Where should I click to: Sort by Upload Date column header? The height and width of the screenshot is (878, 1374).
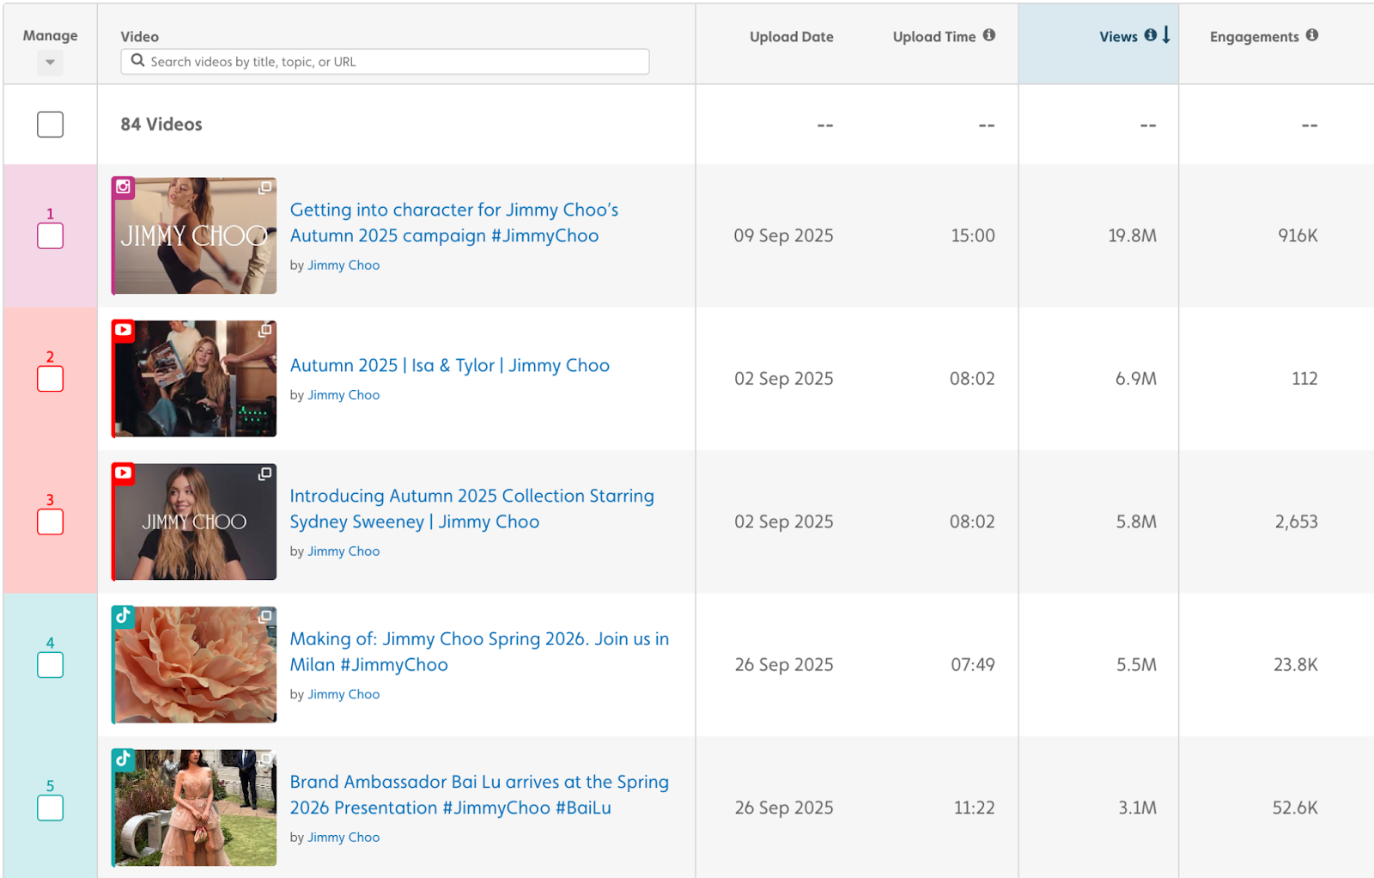click(x=791, y=37)
